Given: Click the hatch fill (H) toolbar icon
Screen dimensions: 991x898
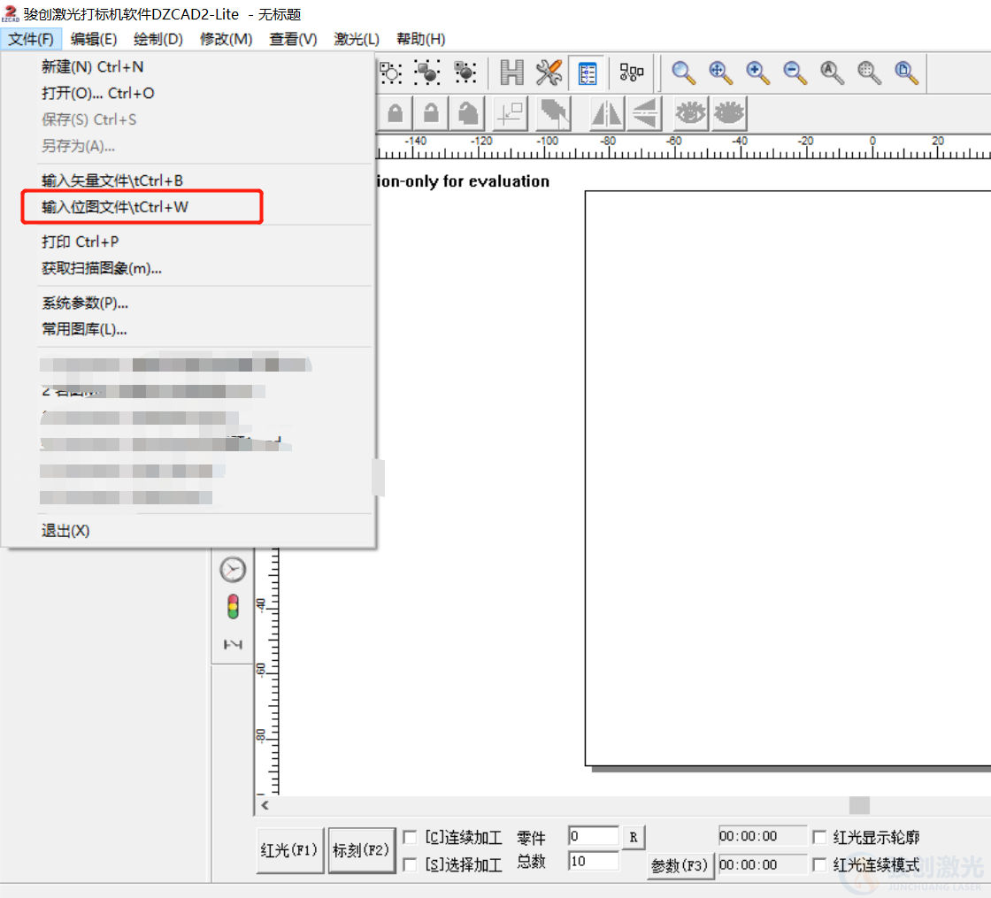Looking at the screenshot, I should pos(511,73).
